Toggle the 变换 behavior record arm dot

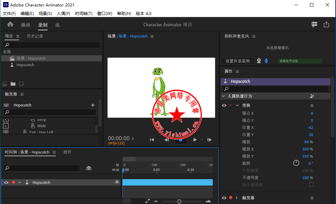pos(231,105)
